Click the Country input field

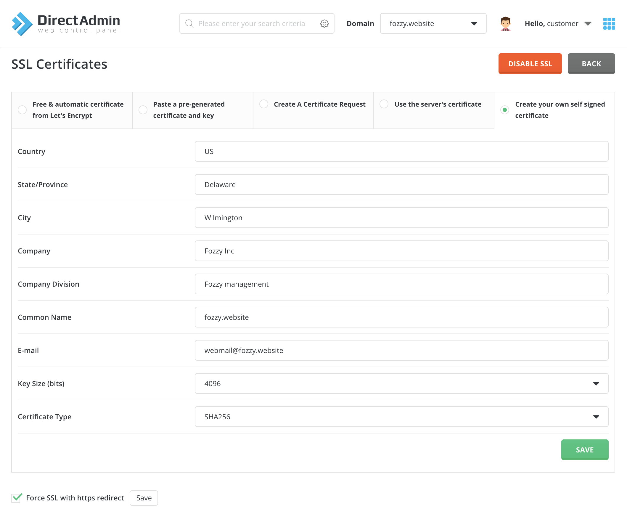tap(401, 151)
